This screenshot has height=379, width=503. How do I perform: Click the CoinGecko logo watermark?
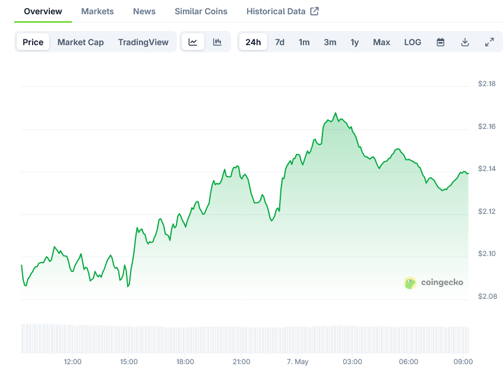tap(433, 283)
